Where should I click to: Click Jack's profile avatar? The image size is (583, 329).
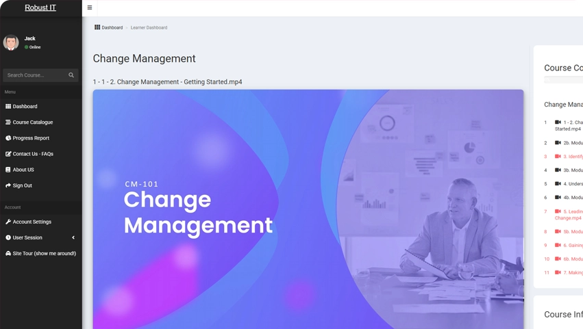[x=11, y=42]
